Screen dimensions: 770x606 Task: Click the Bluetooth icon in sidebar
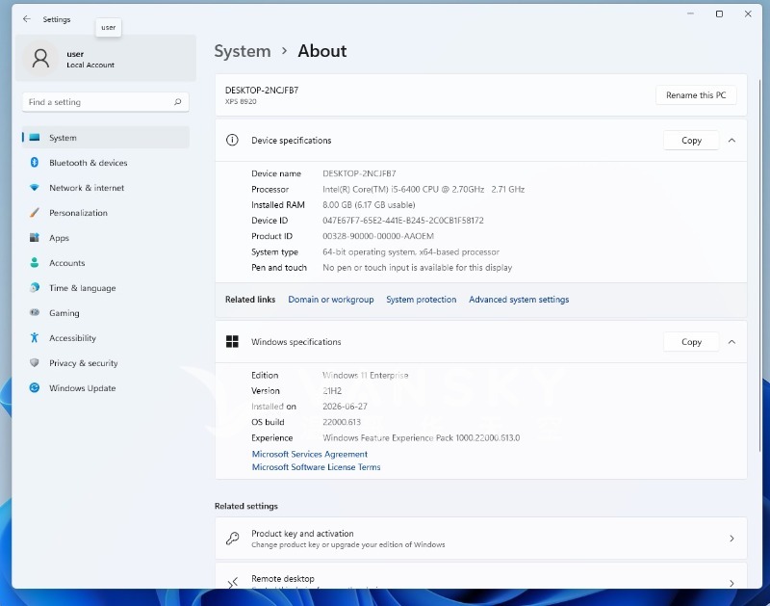[x=35, y=162]
